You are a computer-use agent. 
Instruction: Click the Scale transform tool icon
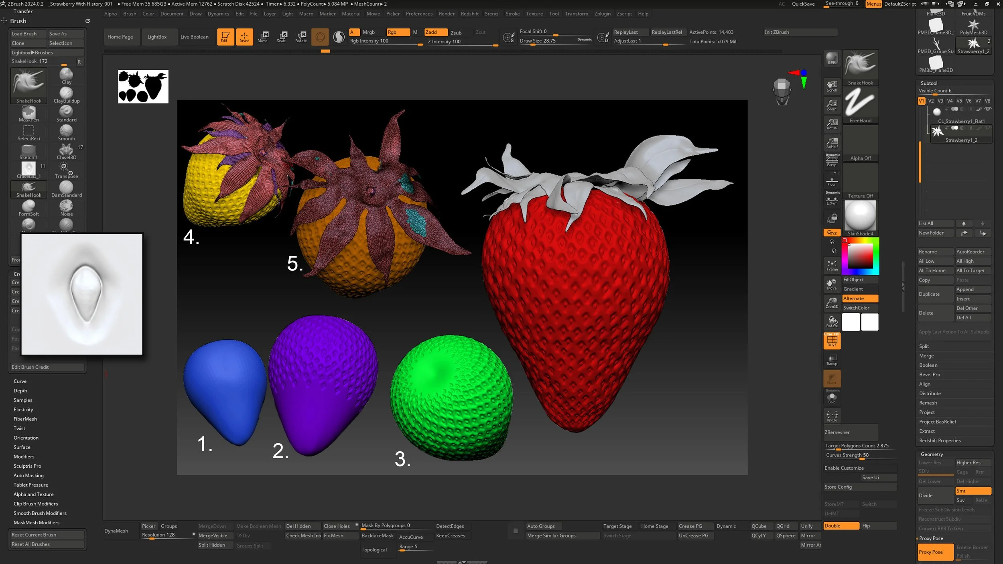pyautogui.click(x=282, y=37)
